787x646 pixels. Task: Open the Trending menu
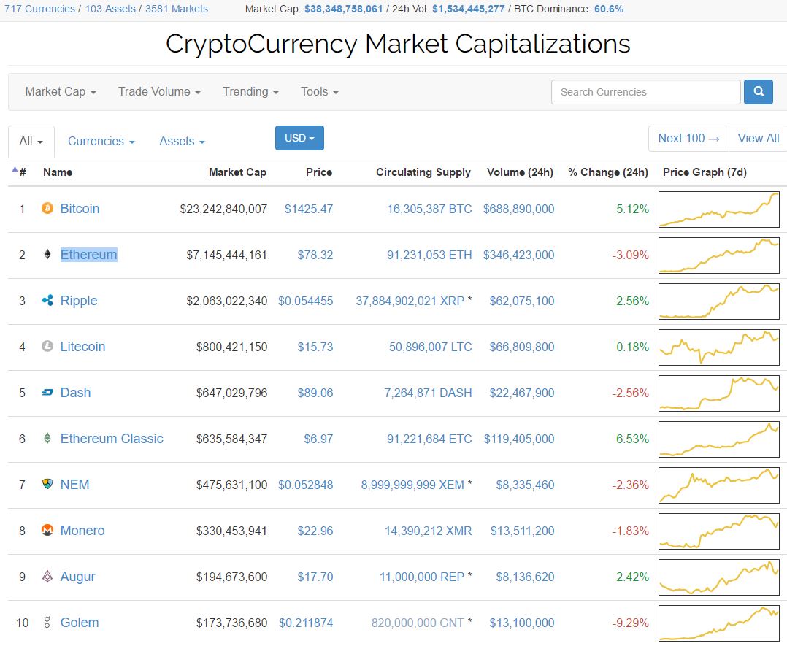tap(250, 92)
